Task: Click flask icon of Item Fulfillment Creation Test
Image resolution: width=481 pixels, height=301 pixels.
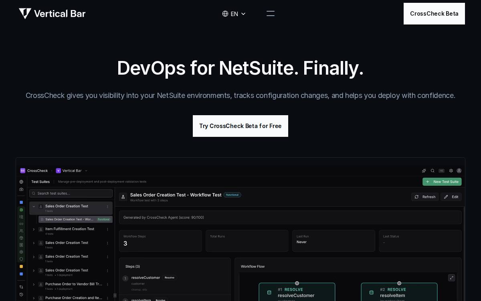Action: coord(40,230)
